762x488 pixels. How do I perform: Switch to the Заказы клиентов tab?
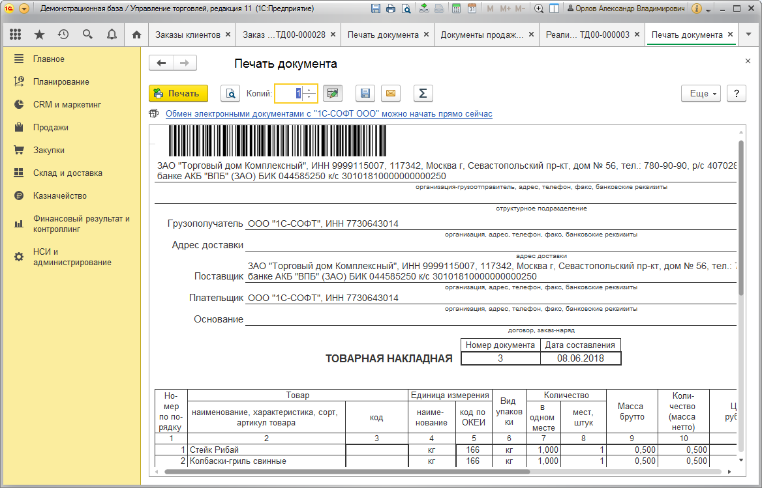(188, 35)
